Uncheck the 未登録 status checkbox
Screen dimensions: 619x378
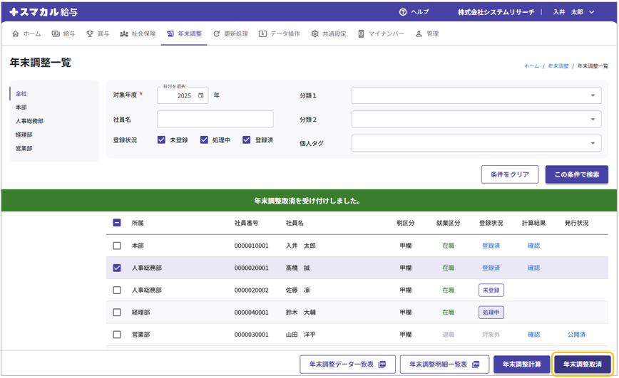coord(162,140)
